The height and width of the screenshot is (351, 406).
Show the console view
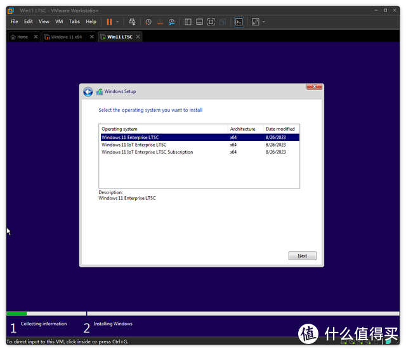239,22
